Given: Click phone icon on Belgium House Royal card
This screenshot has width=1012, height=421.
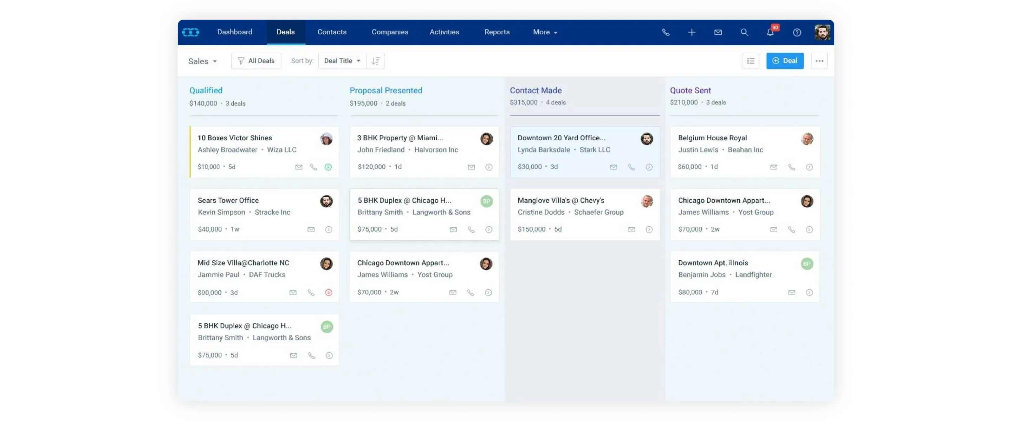Looking at the screenshot, I should [x=791, y=167].
